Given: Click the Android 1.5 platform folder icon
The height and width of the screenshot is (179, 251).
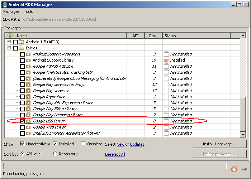Looking at the screenshot, I should point(22,42).
